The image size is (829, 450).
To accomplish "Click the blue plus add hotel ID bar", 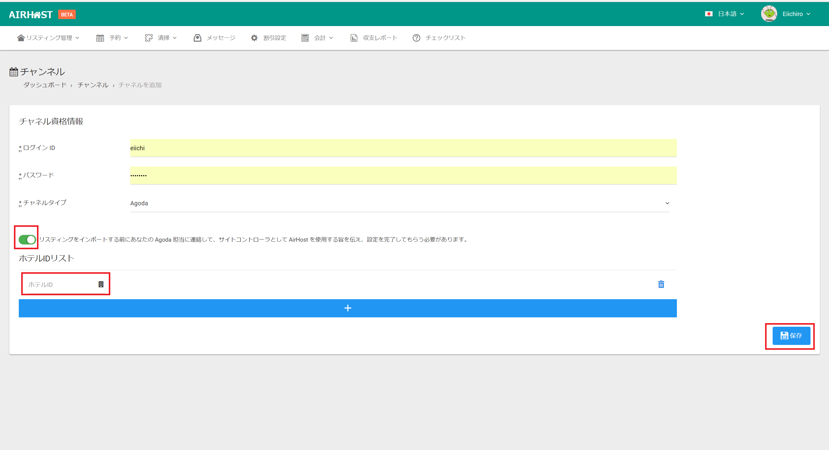I will point(348,308).
